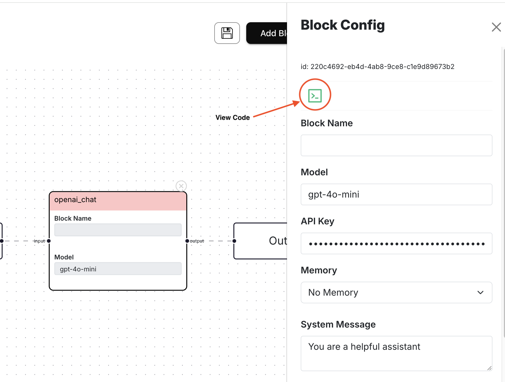Click the input handle on the openai_chat node
The height and width of the screenshot is (382, 505).
pyautogui.click(x=49, y=241)
